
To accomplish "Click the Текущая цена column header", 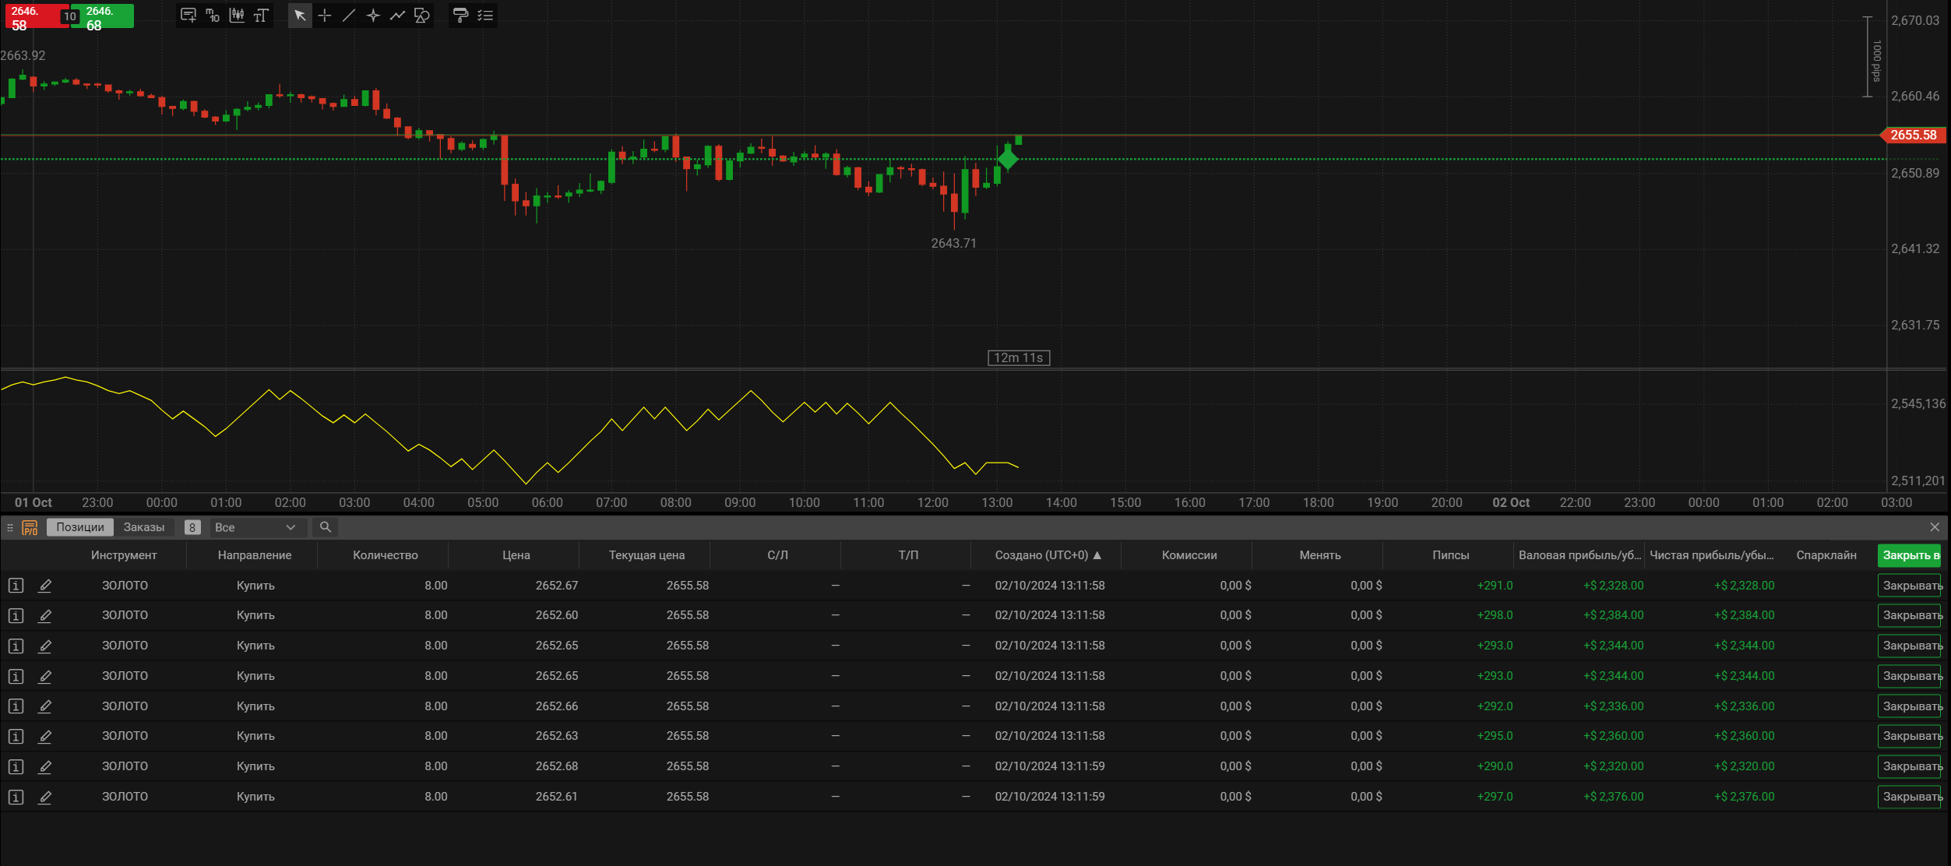I will [x=646, y=555].
